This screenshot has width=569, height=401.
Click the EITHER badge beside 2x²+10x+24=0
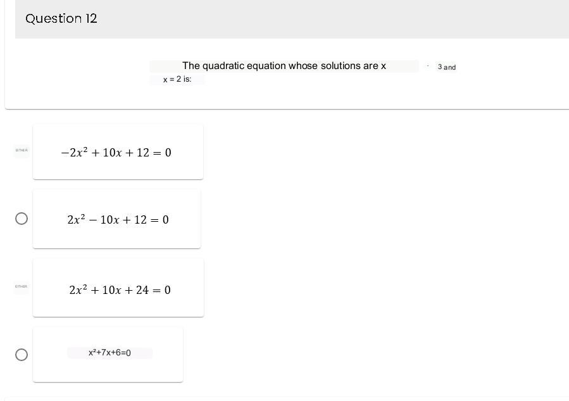pyautogui.click(x=21, y=286)
